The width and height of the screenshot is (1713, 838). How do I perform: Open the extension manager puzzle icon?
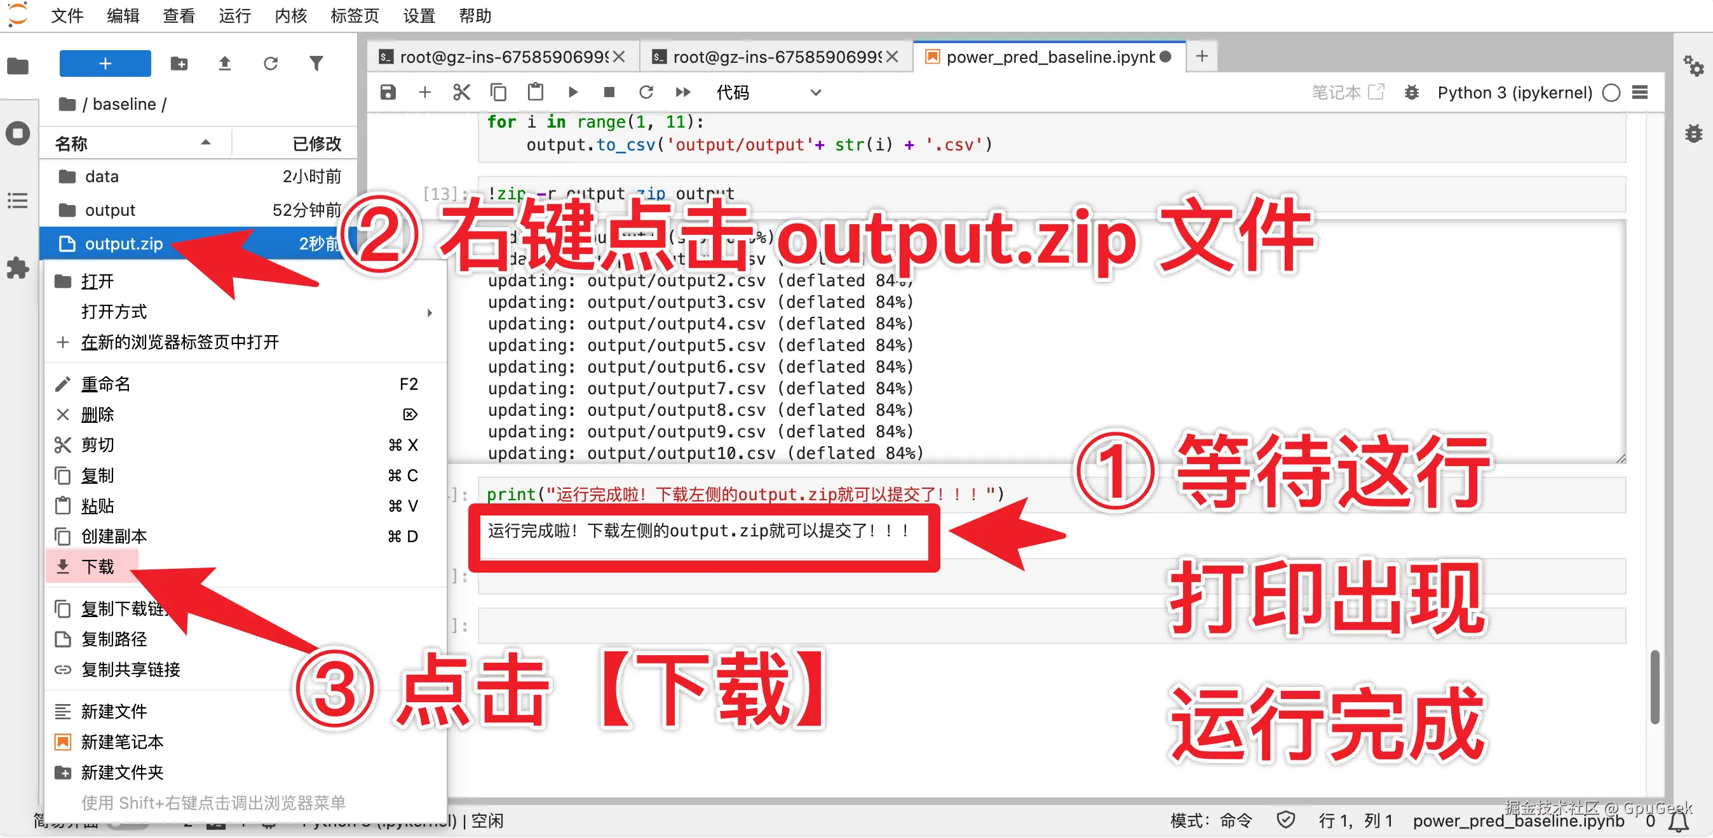(x=17, y=268)
